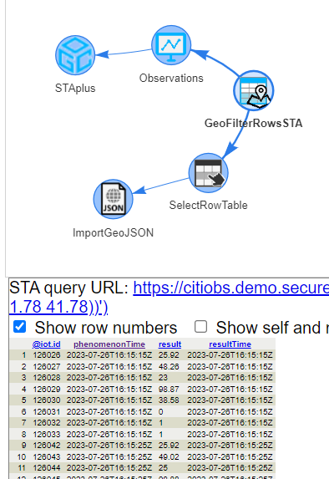Select id cell 126043

click(47, 457)
